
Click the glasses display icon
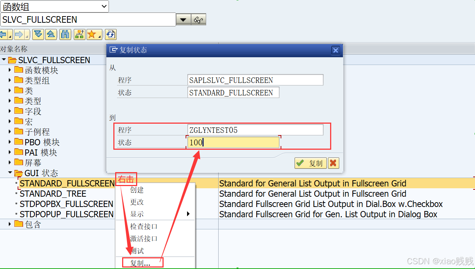click(x=198, y=19)
